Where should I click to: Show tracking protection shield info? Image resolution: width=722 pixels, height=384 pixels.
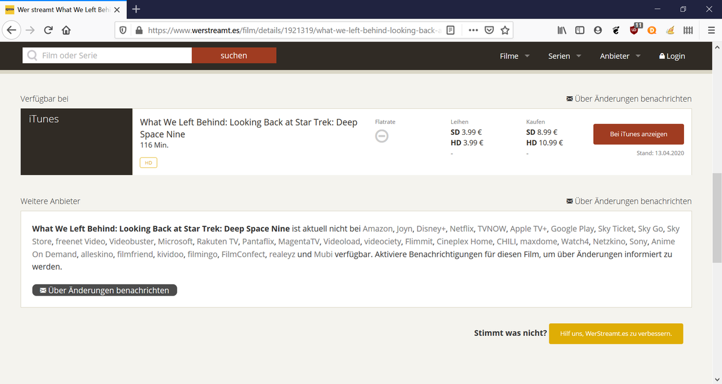tap(122, 30)
